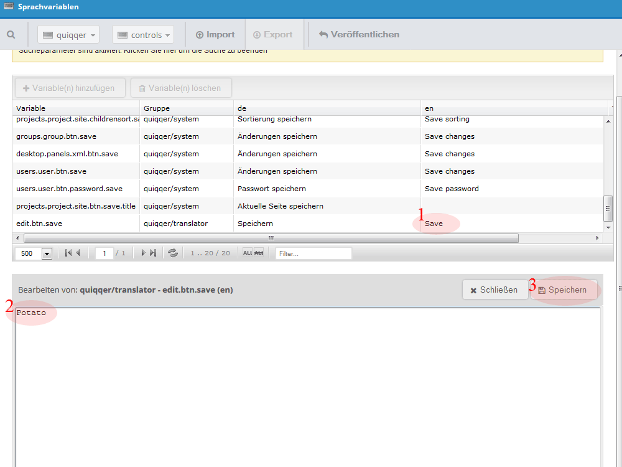
Task: Open the controls dropdown
Action: click(x=143, y=35)
